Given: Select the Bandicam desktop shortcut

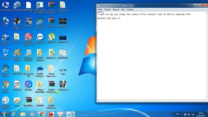Looking at the screenshot, I should pos(17,85).
